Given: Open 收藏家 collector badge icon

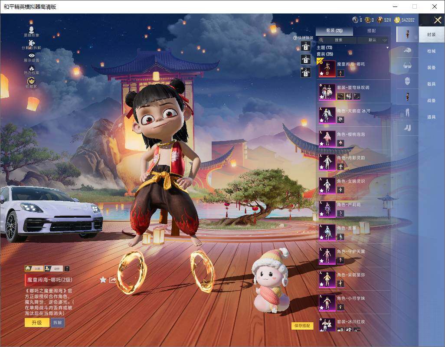Looking at the screenshot, I should pos(32,82).
